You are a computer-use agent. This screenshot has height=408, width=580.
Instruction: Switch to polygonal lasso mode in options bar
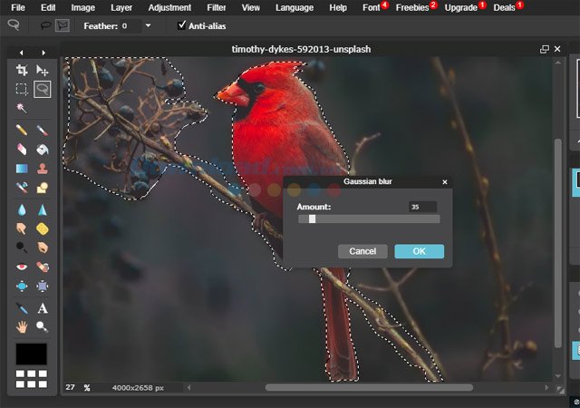(62, 25)
